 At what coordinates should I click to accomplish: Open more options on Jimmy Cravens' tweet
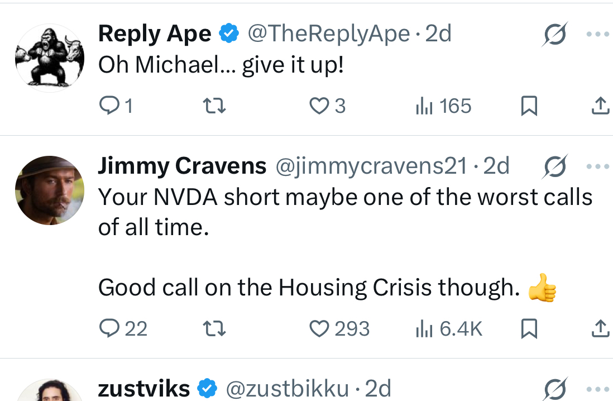tap(598, 166)
